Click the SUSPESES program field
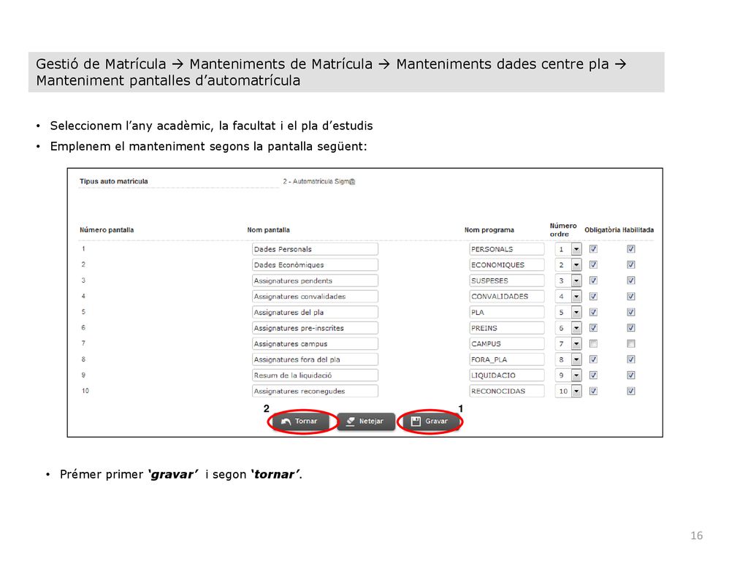This screenshot has height=561, width=748. click(507, 280)
